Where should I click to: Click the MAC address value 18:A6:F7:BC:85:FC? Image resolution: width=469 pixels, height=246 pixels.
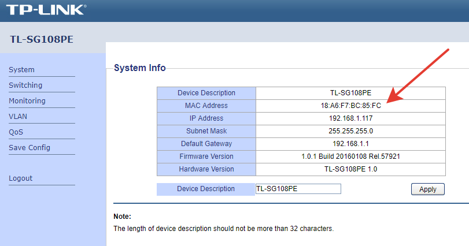click(350, 106)
